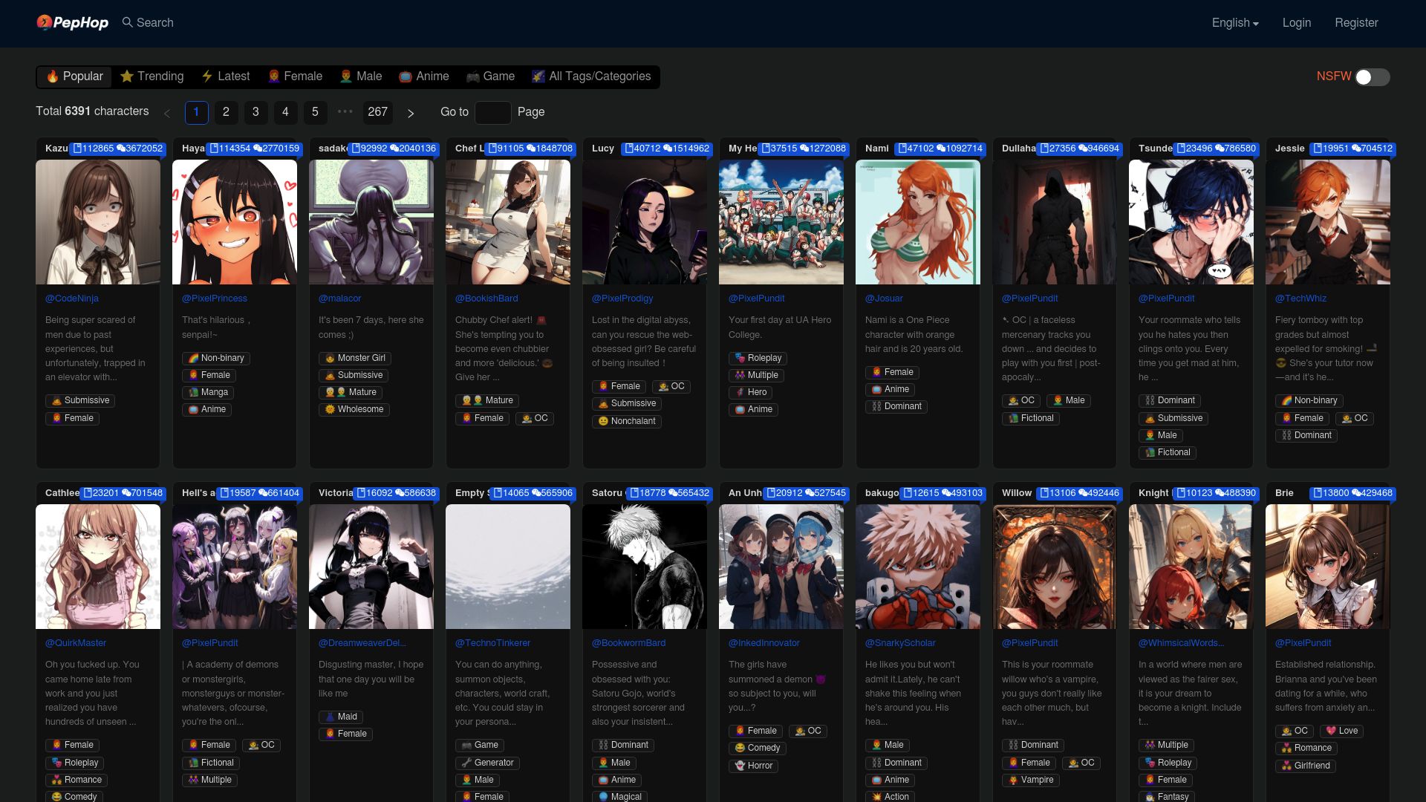Screen dimensions: 1426x802
Task: Click the Comedy tag on An Unh card
Action: point(758,748)
